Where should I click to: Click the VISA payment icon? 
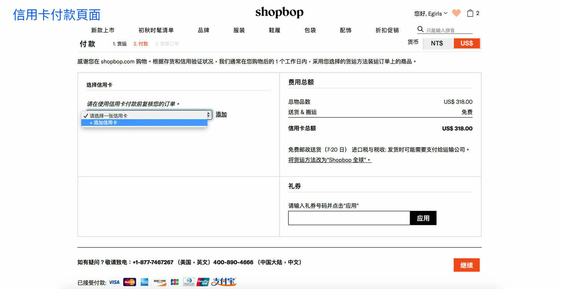(x=114, y=282)
